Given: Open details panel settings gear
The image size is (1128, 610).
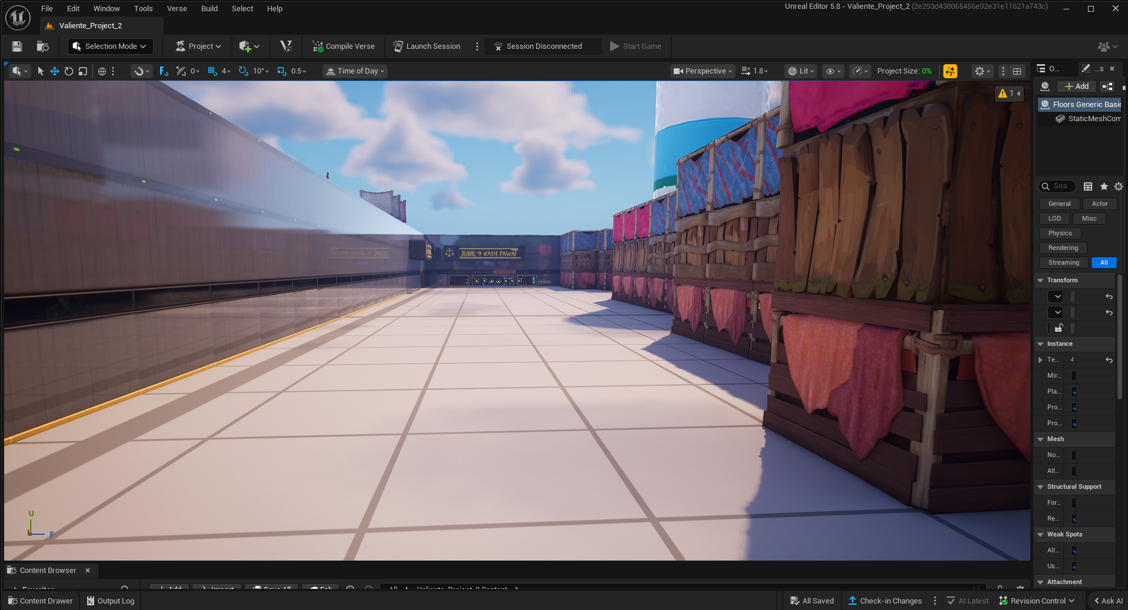Looking at the screenshot, I should 1119,186.
